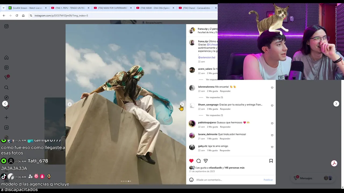Viewport: 344px width, 193px height.
Task: Open direct messages icon with notification badge
Action: coord(7,77)
